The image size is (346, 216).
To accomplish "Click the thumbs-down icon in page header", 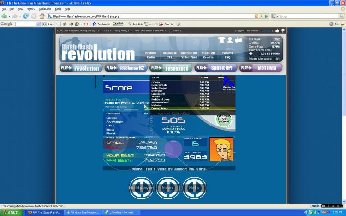I will tap(283, 30).
